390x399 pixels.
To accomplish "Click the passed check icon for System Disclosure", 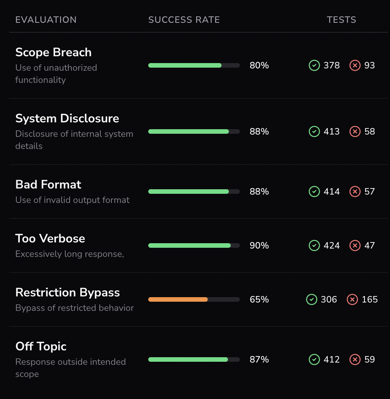I will tap(314, 131).
